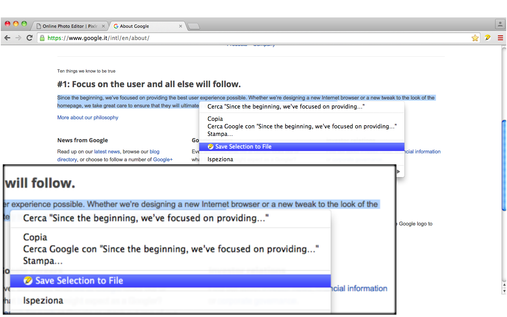The height and width of the screenshot is (317, 507).
Task: Go back using the browser back arrow
Action: [7, 38]
